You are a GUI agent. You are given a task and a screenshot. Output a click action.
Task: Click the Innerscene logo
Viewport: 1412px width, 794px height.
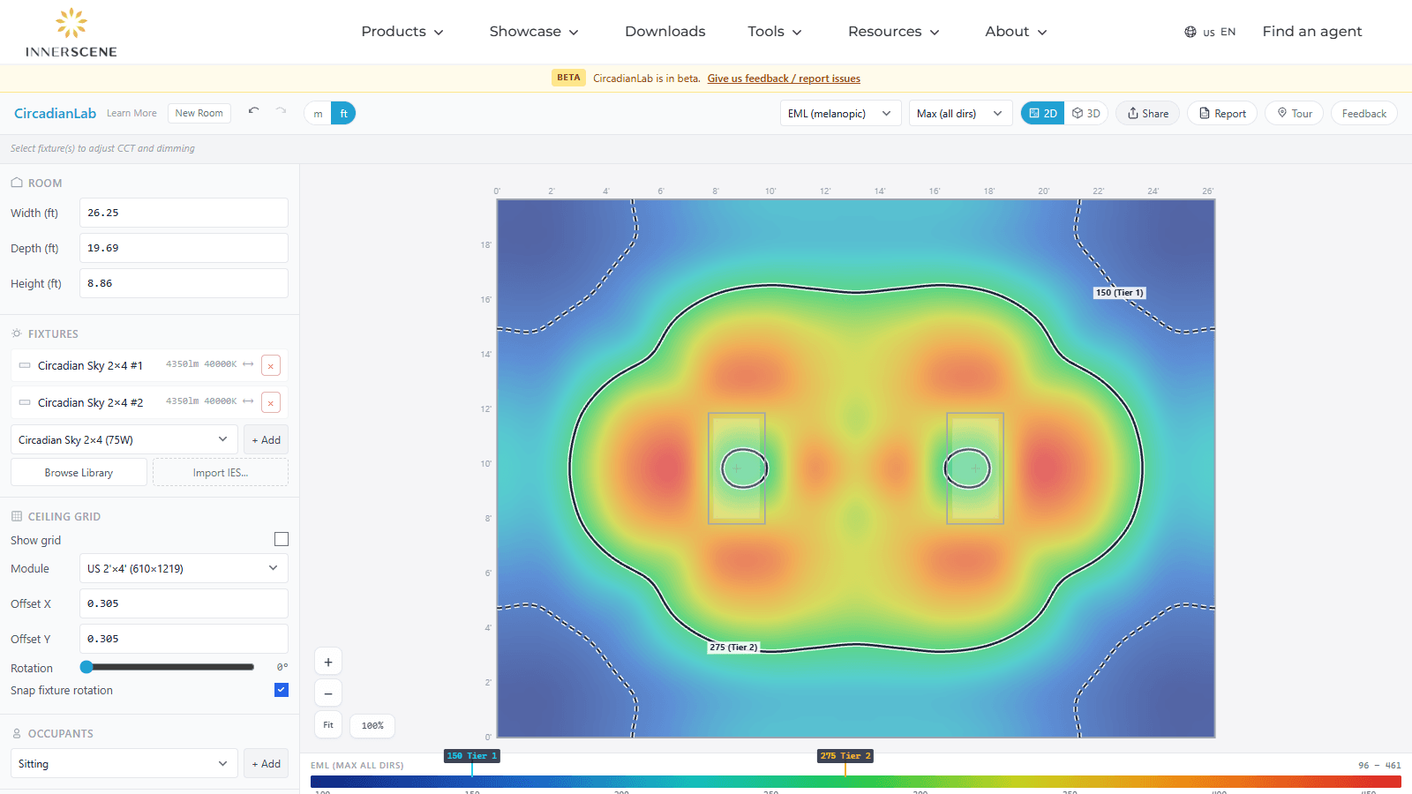coord(71,33)
